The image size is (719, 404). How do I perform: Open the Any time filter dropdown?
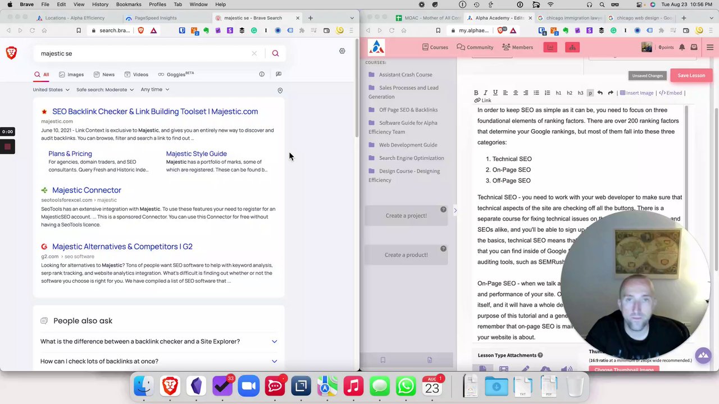coord(155,90)
